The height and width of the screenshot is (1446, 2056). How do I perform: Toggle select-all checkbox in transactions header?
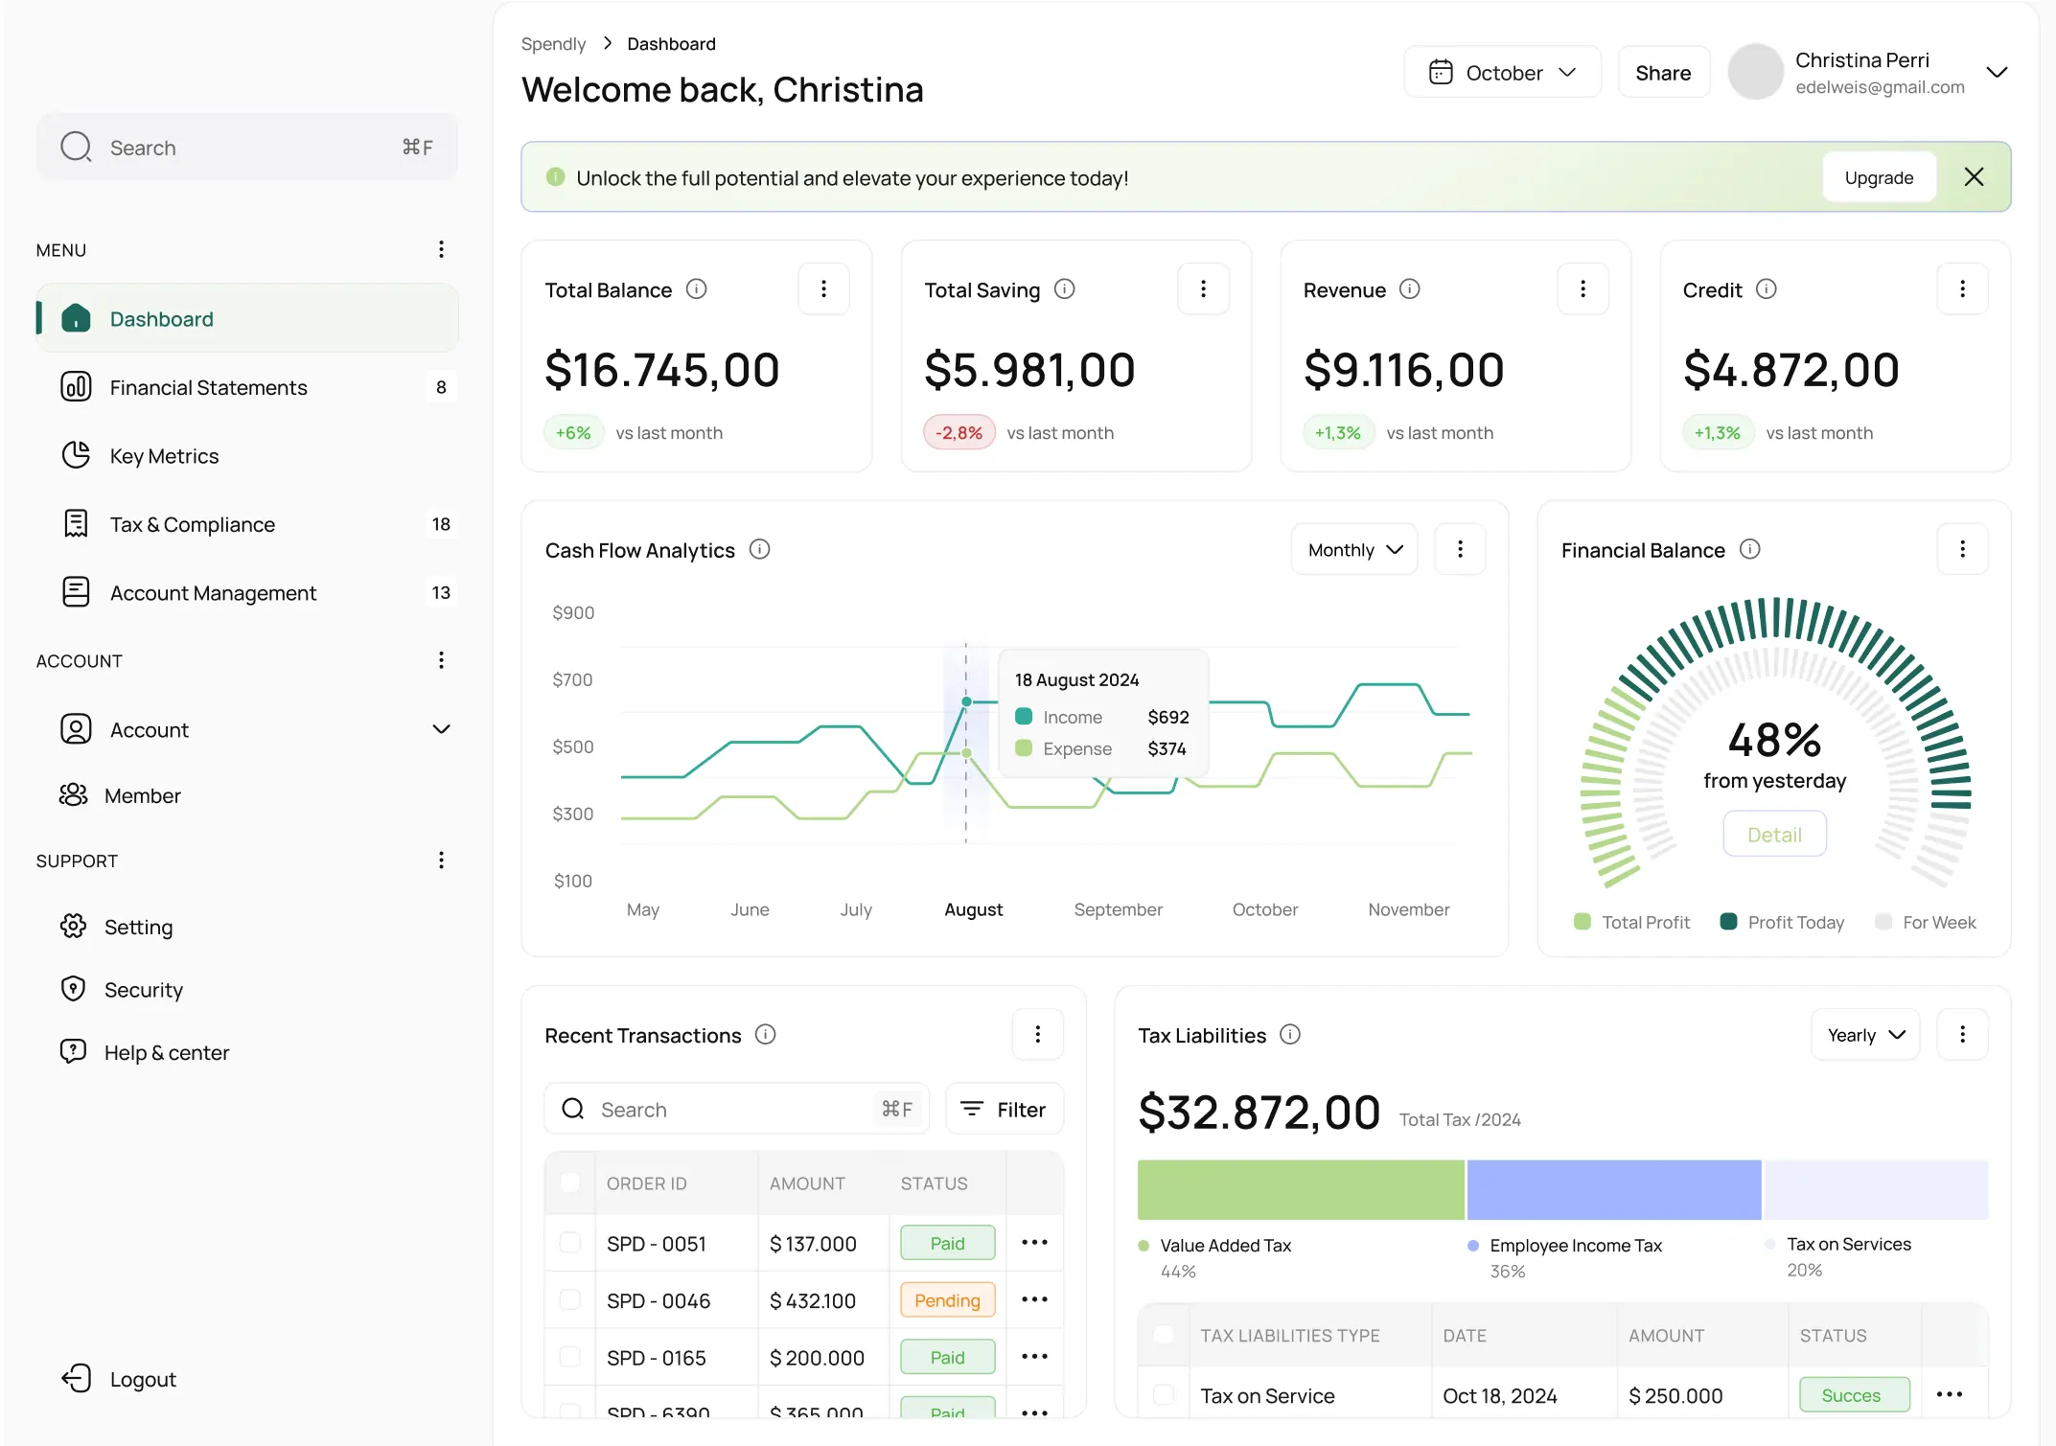point(570,1182)
